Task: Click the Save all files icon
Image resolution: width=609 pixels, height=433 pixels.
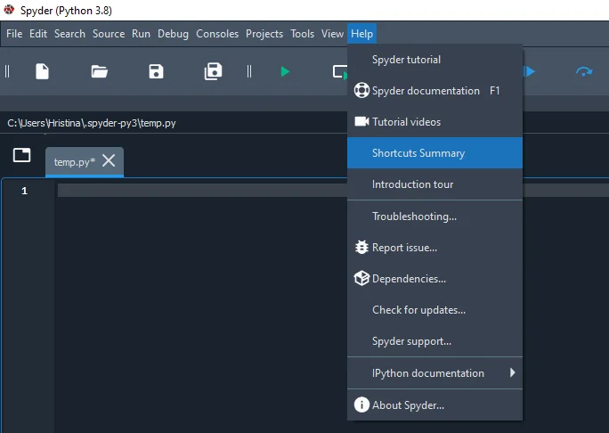Action: (213, 71)
